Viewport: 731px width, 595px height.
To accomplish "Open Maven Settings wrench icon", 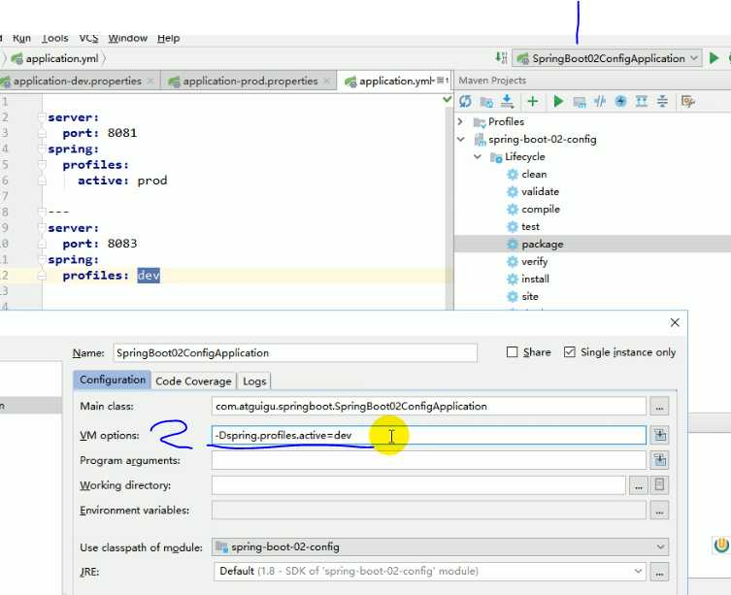I will (x=687, y=101).
